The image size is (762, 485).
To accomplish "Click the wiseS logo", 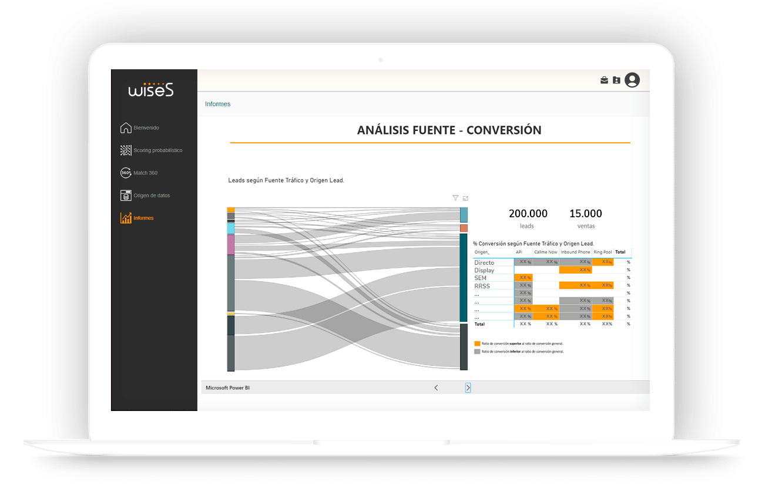I will pos(151,89).
